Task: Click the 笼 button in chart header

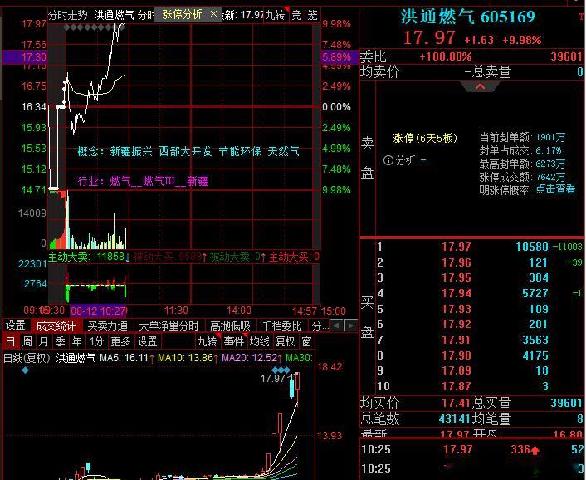Action: click(x=312, y=15)
